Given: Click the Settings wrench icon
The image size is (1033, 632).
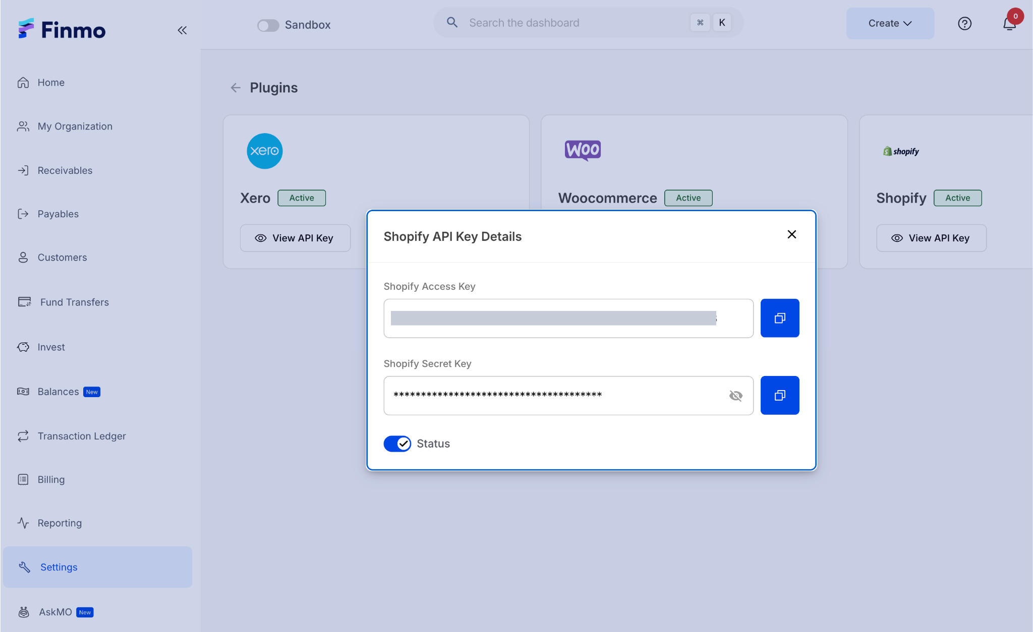Looking at the screenshot, I should click(x=24, y=567).
